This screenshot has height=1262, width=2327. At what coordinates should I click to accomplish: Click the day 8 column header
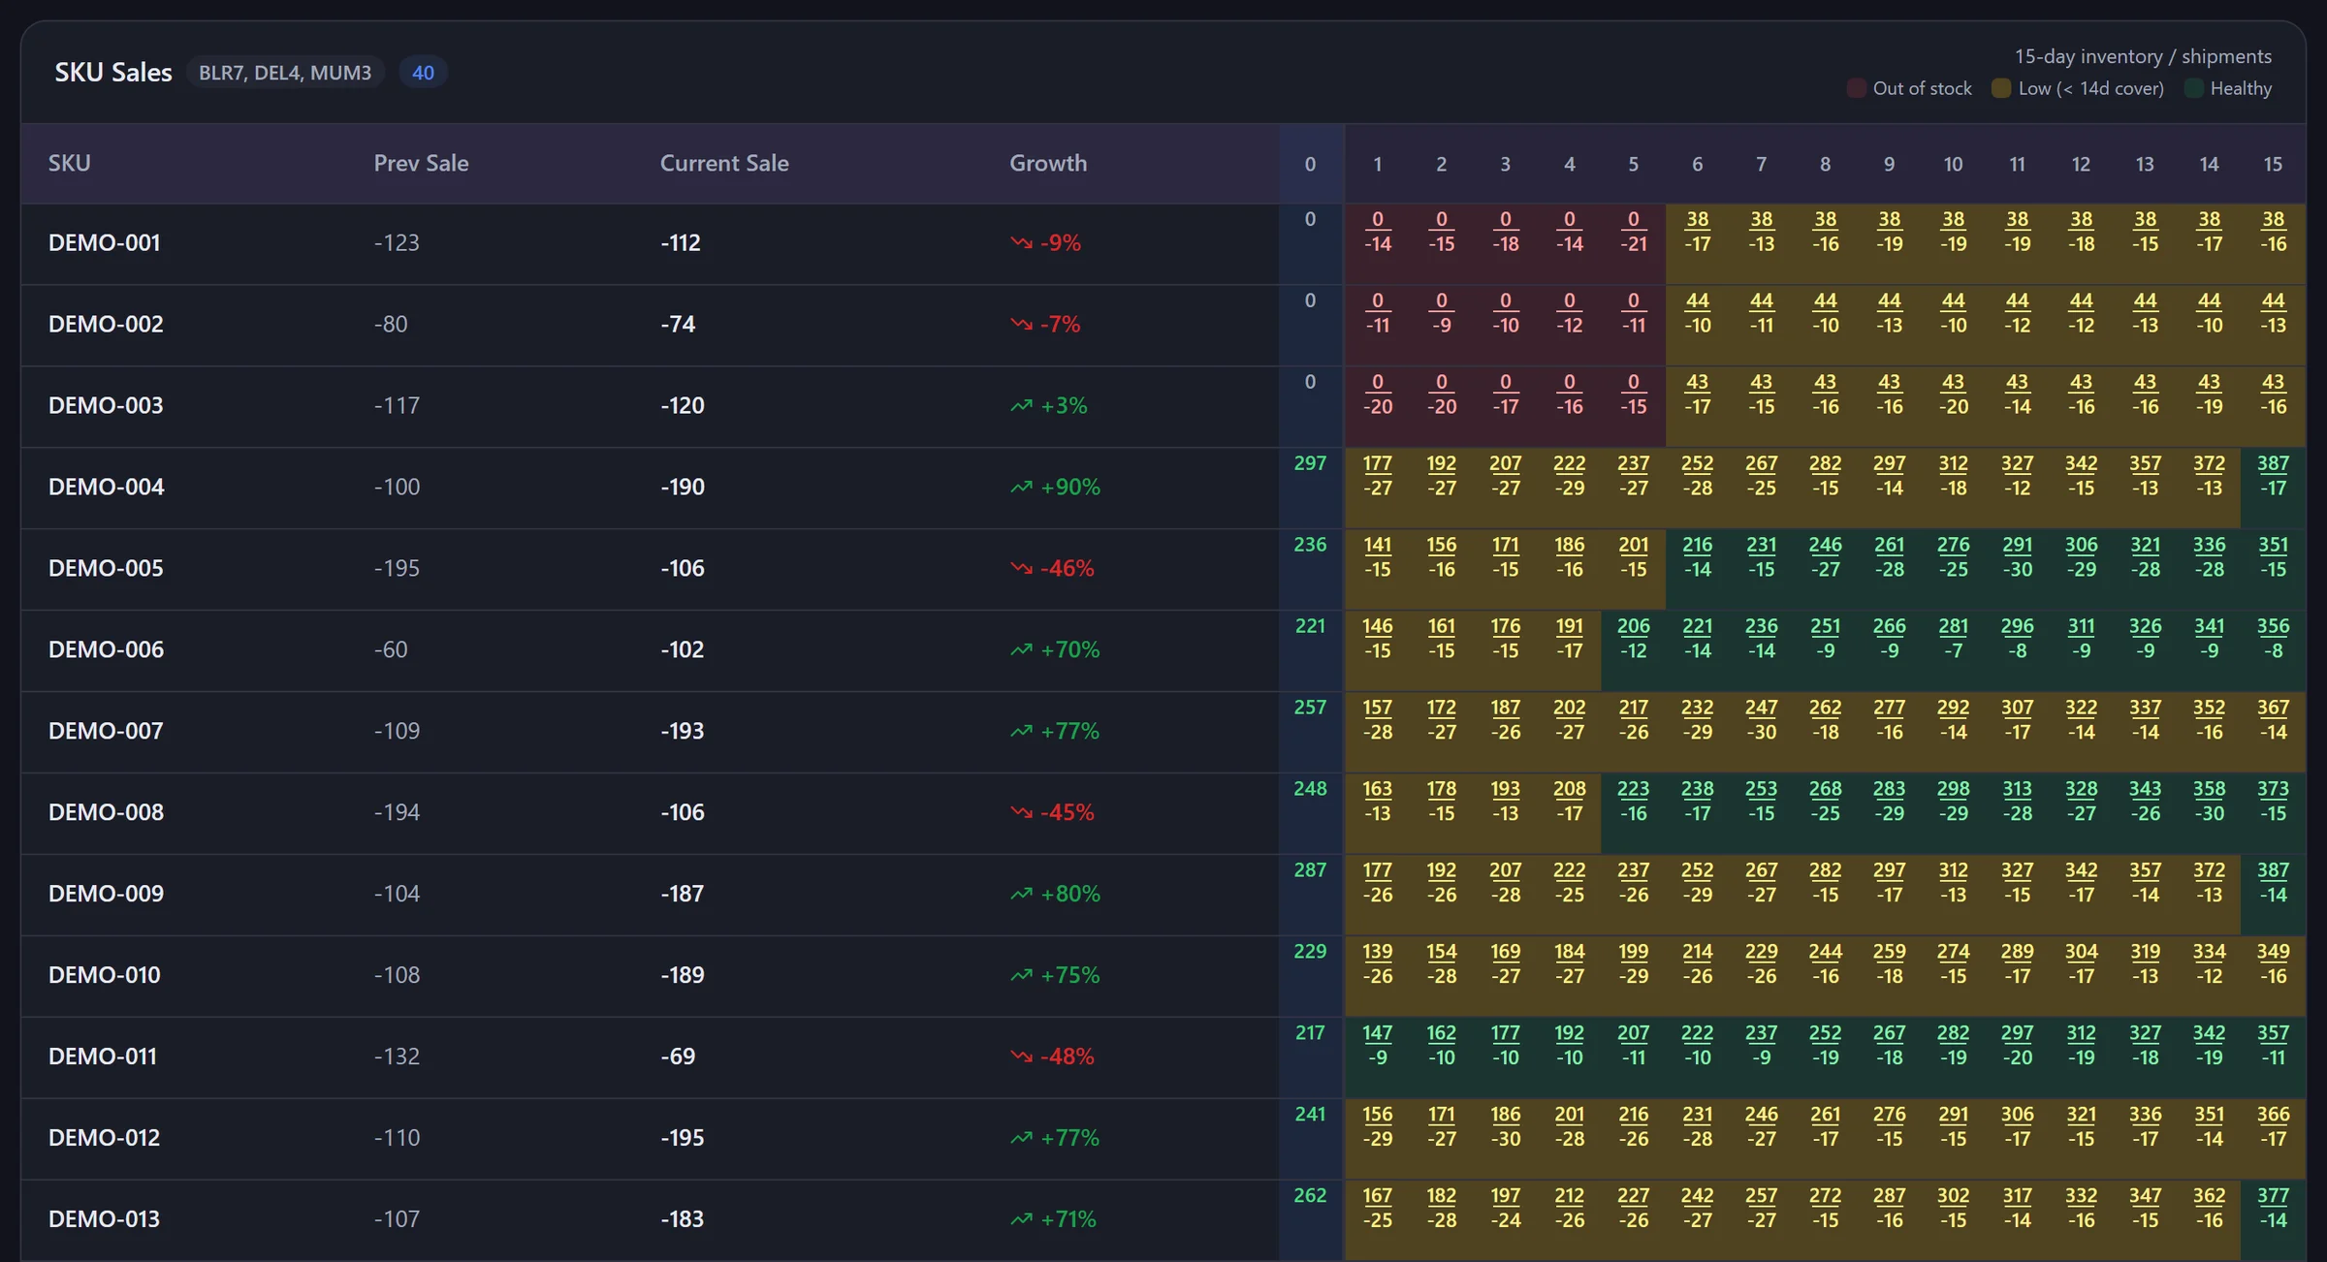(1826, 164)
